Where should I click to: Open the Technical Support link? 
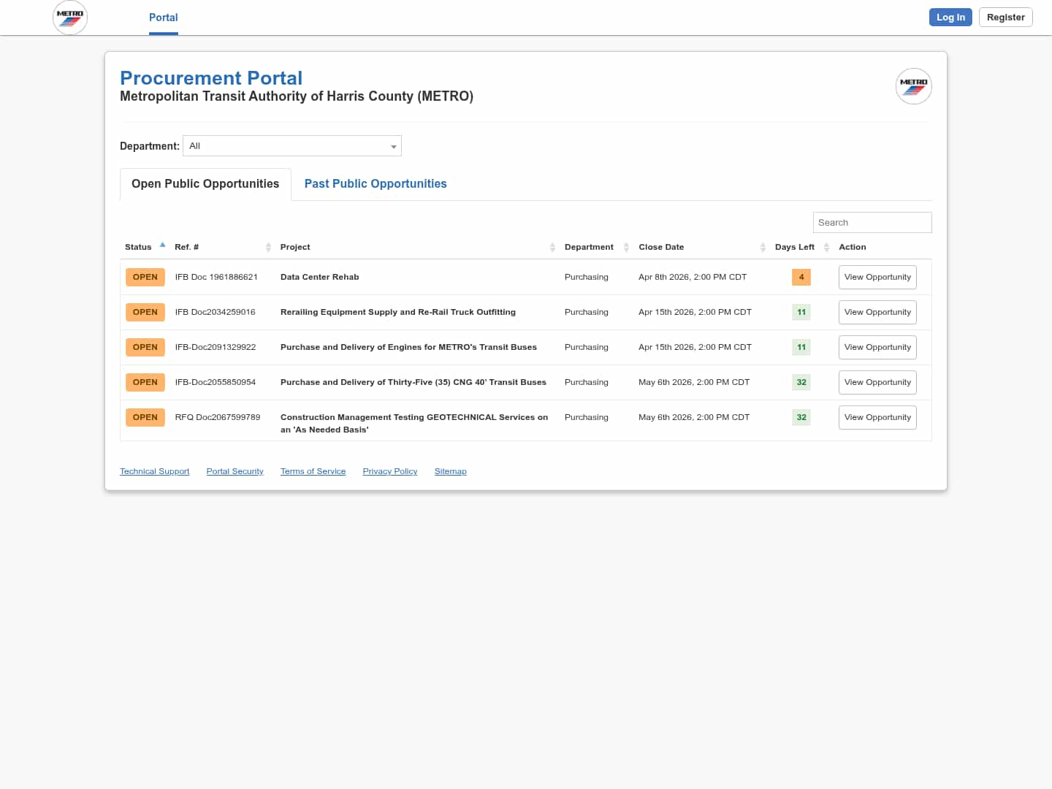click(154, 472)
